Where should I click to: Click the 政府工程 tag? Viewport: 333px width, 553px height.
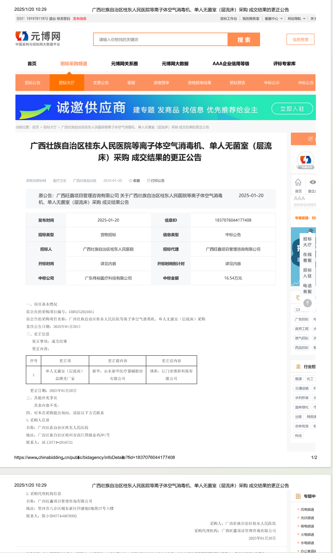click(302, 329)
